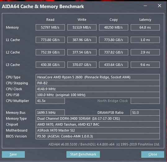Click the AIDA64 version footer text
The width and height of the screenshot is (167, 162).
[104, 144]
